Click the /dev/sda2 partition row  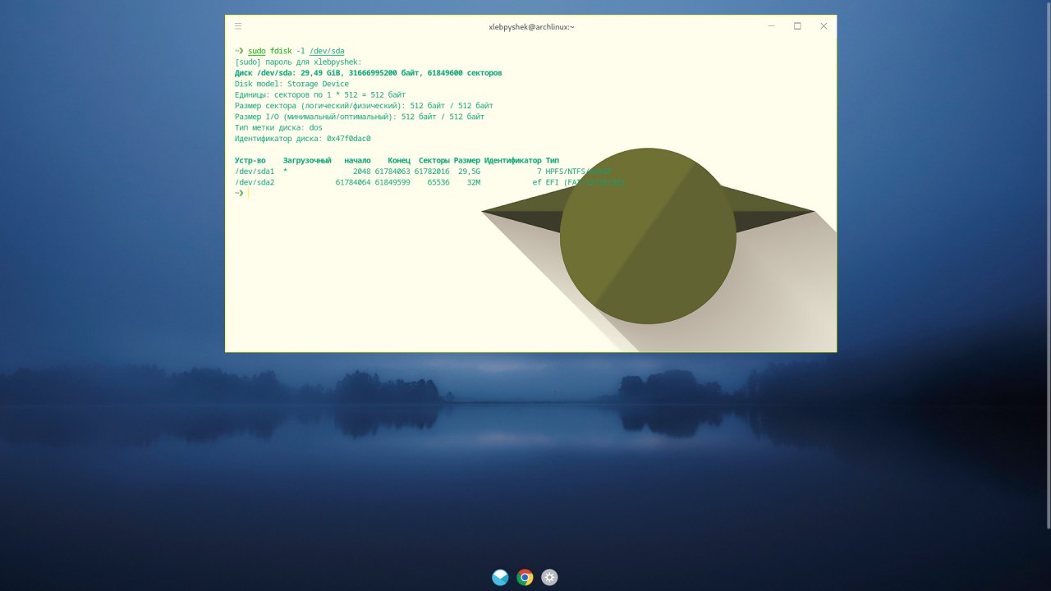(x=430, y=182)
